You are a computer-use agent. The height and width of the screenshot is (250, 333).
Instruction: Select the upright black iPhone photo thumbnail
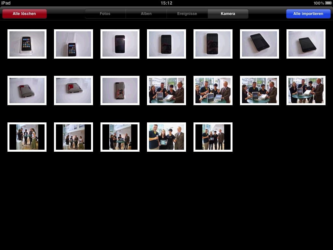coord(120,44)
